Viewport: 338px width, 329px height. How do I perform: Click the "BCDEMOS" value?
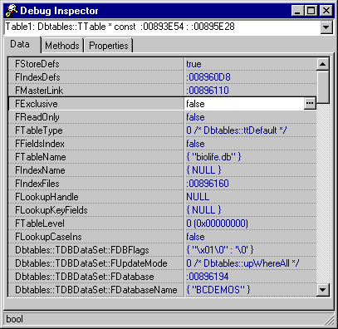tap(218, 290)
